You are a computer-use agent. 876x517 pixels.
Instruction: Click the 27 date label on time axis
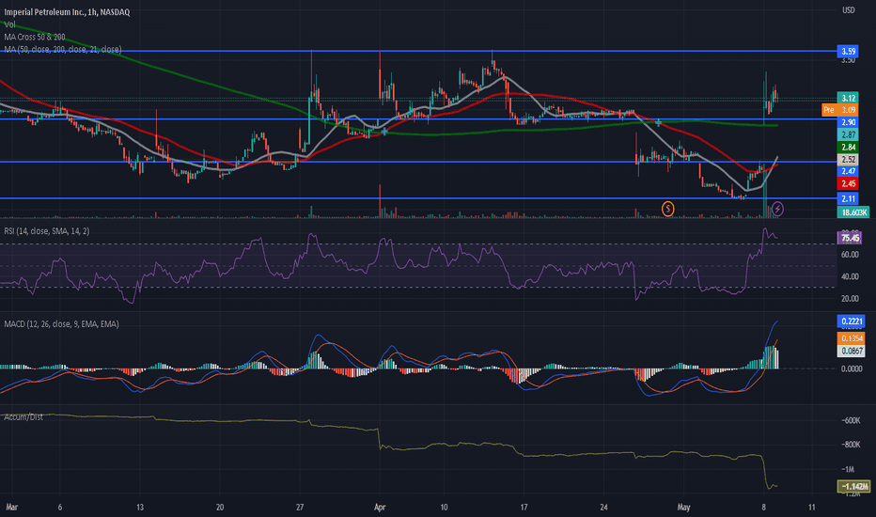(x=300, y=508)
